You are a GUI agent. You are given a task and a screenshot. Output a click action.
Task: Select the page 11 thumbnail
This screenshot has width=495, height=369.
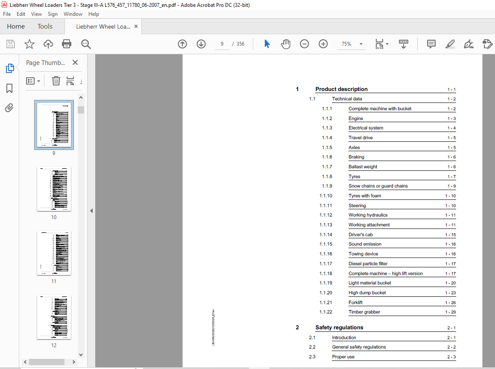click(54, 253)
